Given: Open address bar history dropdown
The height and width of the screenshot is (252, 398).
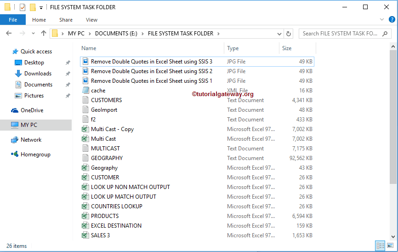Looking at the screenshot, I should pyautogui.click(x=279, y=34).
